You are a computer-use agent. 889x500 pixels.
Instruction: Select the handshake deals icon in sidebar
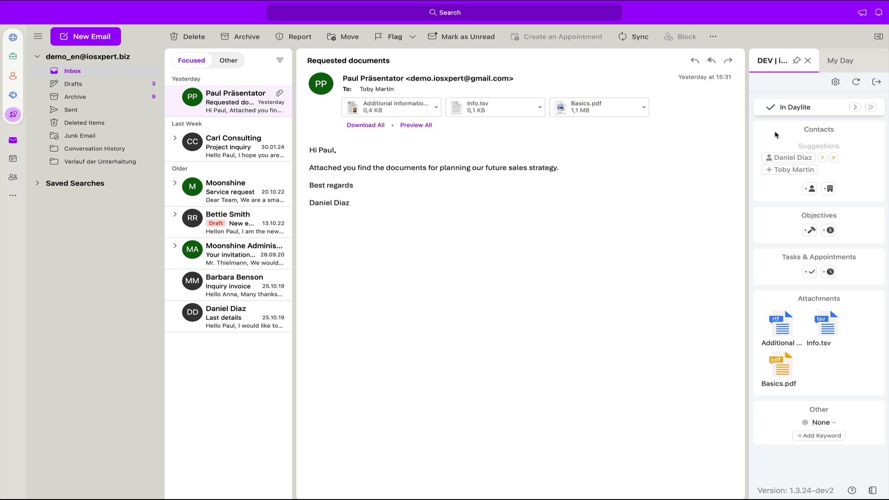(13, 95)
